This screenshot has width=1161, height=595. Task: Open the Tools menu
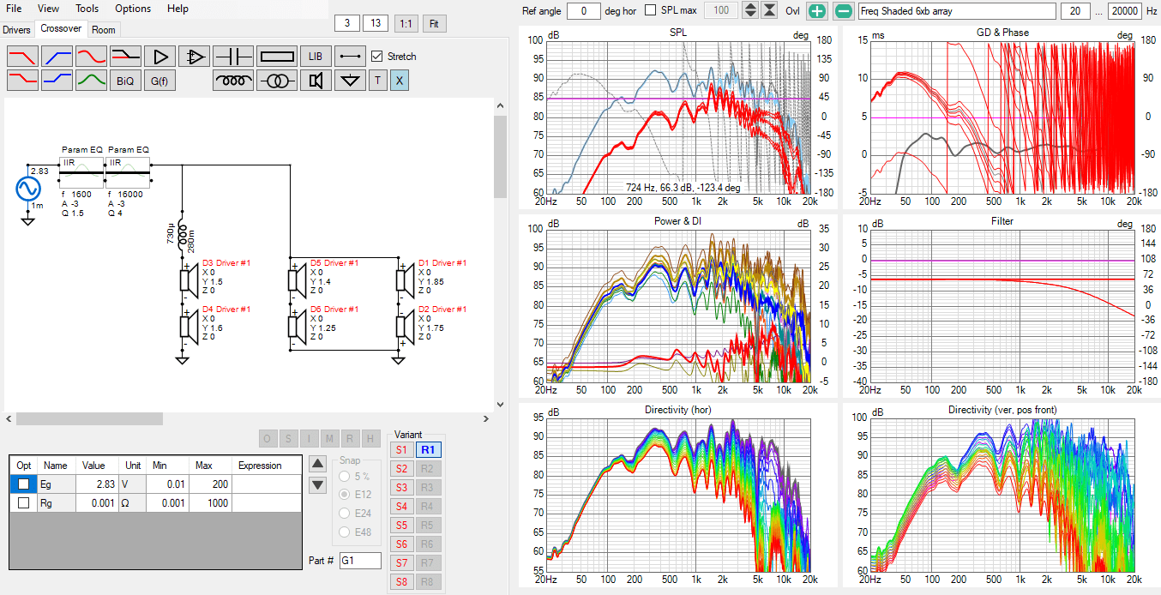87,9
